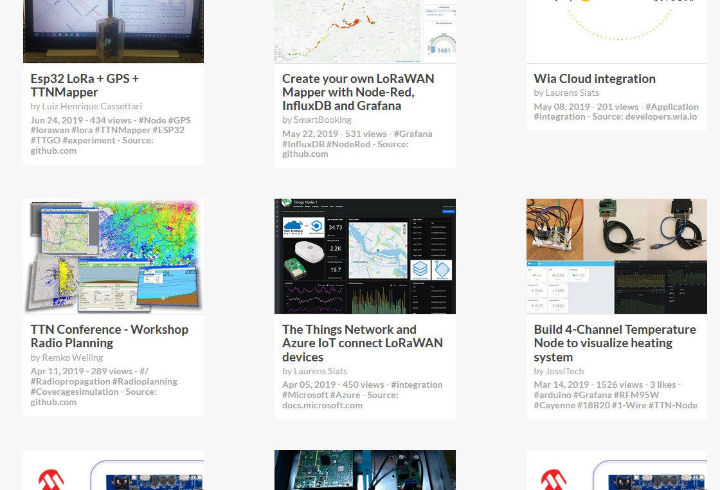The width and height of the screenshot is (720, 490).
Task: Click the #TTN-Node hashtag
Action: click(673, 405)
